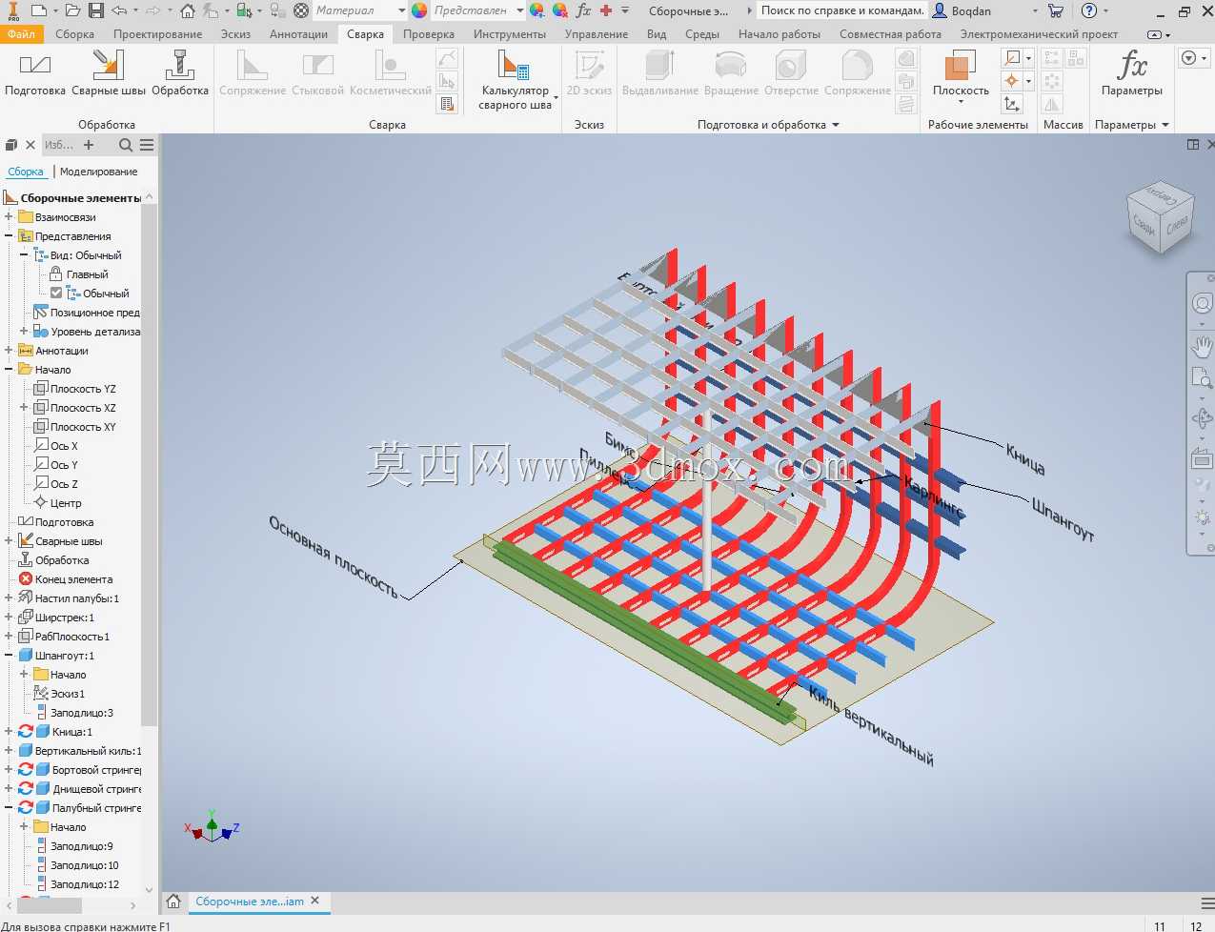Open the Материал dropdown
This screenshot has height=932, width=1215.
(360, 10)
